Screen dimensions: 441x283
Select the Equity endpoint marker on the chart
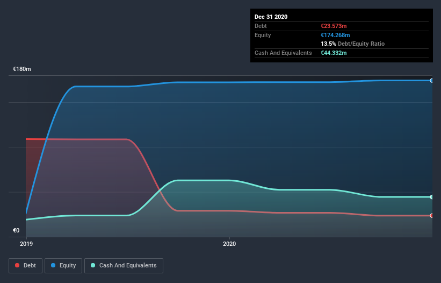[432, 81]
